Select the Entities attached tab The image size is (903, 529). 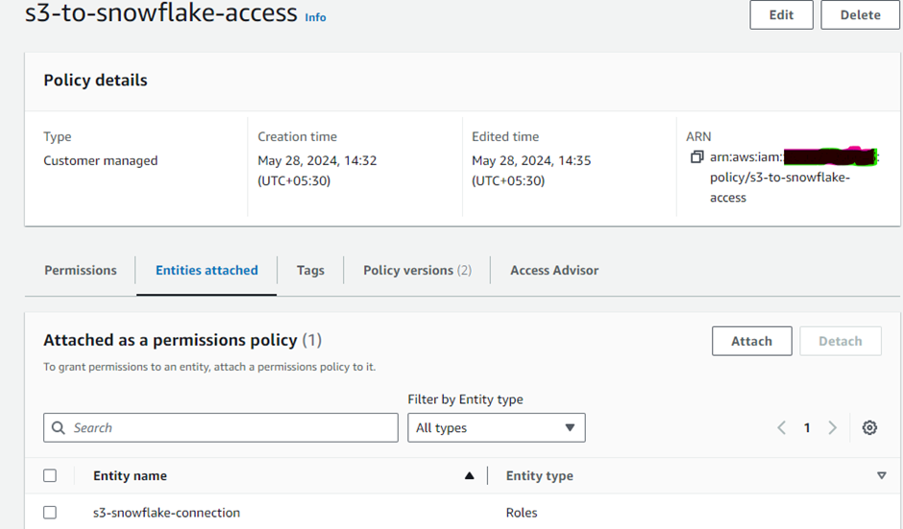207,271
